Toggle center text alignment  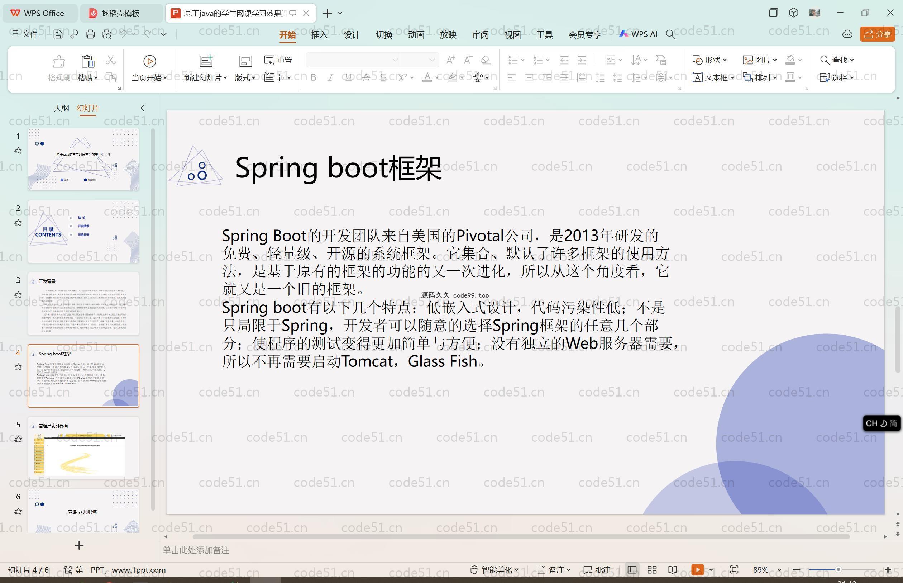pos(529,77)
